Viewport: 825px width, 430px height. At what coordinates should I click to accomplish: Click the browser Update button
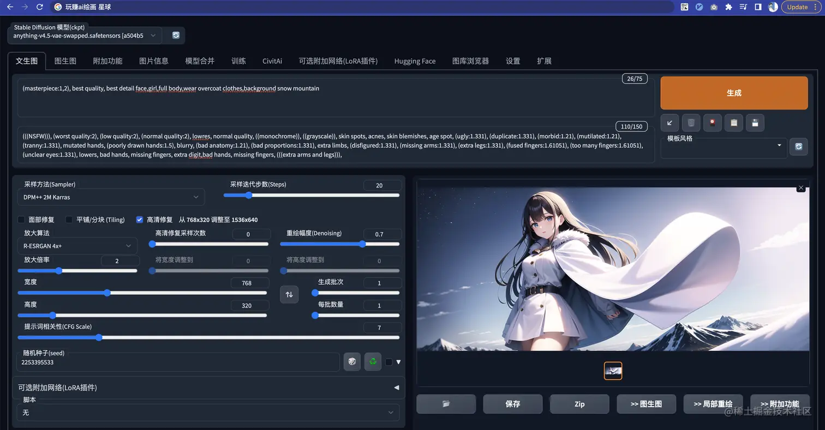click(x=801, y=7)
